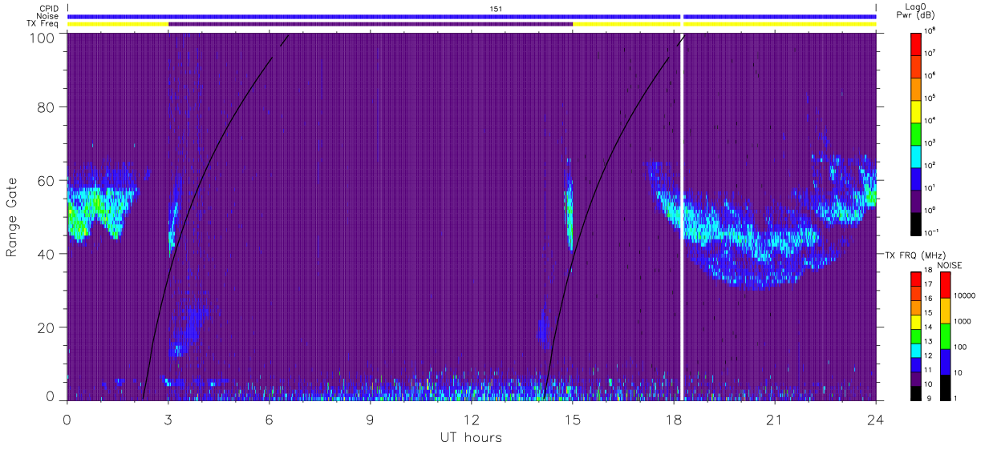Click the green segment of the NOISE colorbar
The width and height of the screenshot is (985, 454).
946,335
